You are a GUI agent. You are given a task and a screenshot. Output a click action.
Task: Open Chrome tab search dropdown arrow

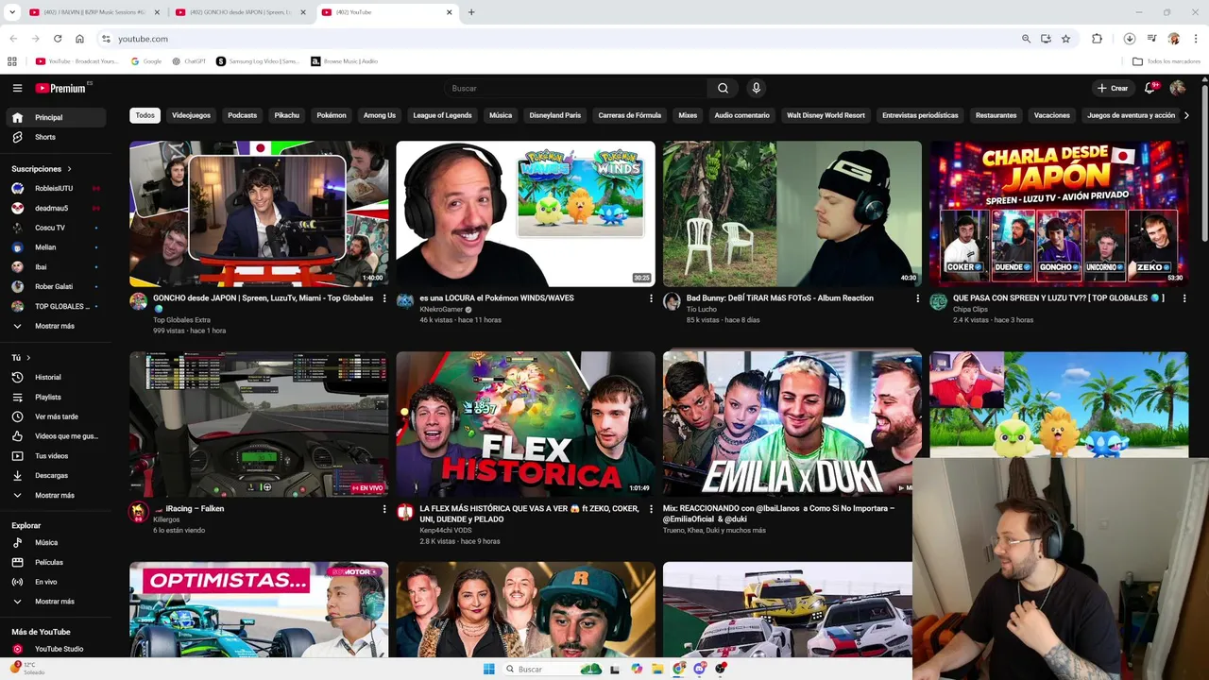[x=12, y=12]
